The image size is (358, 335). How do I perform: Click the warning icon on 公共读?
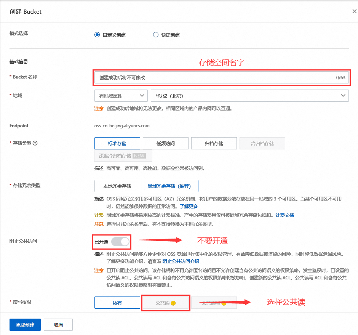[x=173, y=303]
